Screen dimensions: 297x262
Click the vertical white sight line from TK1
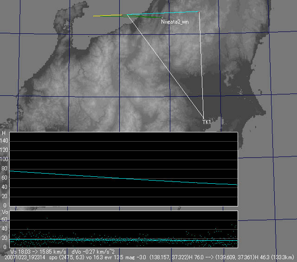[x=201, y=65]
